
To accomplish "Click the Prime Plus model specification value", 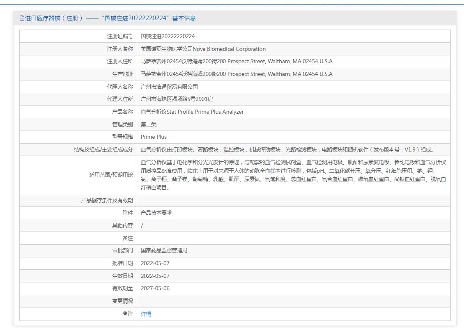I will pyautogui.click(x=154, y=137).
